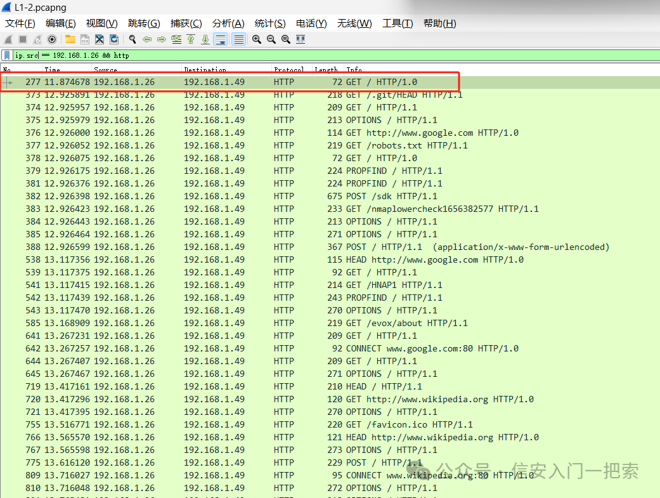Click the start capture shark fin icon

click(8, 39)
